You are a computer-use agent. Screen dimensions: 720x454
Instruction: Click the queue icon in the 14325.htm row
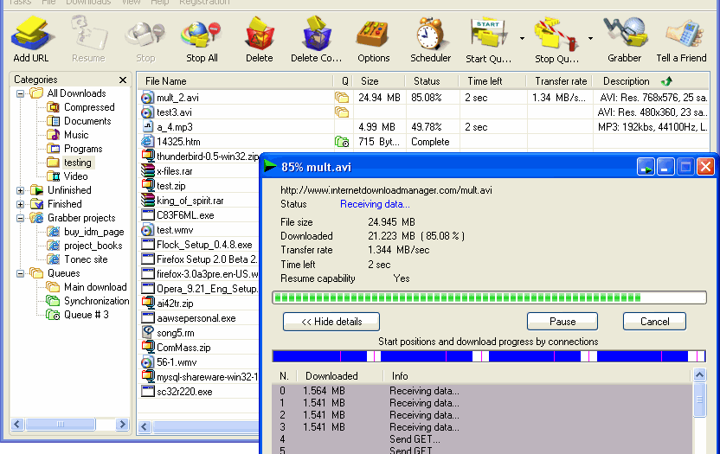[x=342, y=142]
